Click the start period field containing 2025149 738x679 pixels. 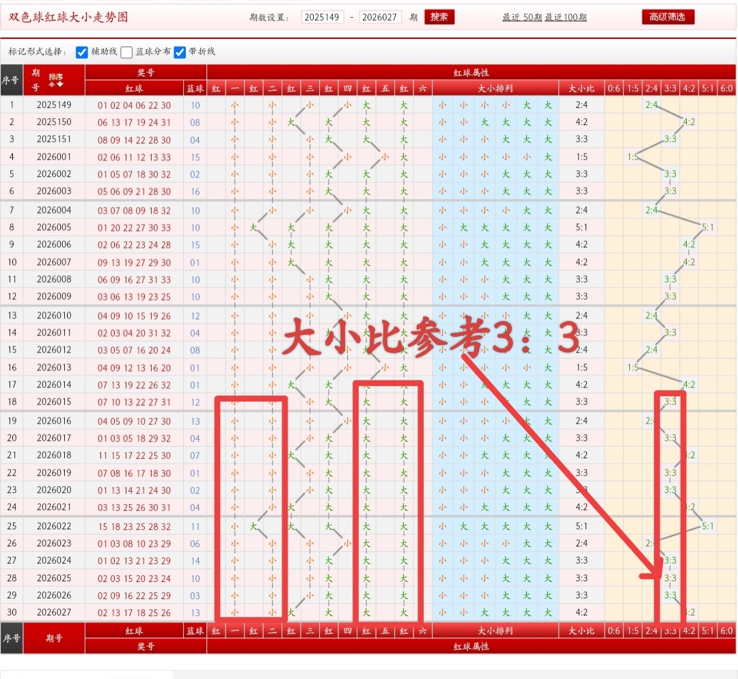(x=323, y=17)
